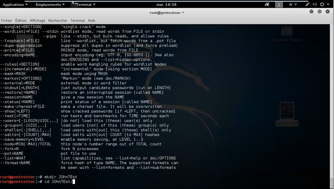Screen dimensions: 334x189
Task: Open the Terminal menu in the menu bar
Action: 78,20
